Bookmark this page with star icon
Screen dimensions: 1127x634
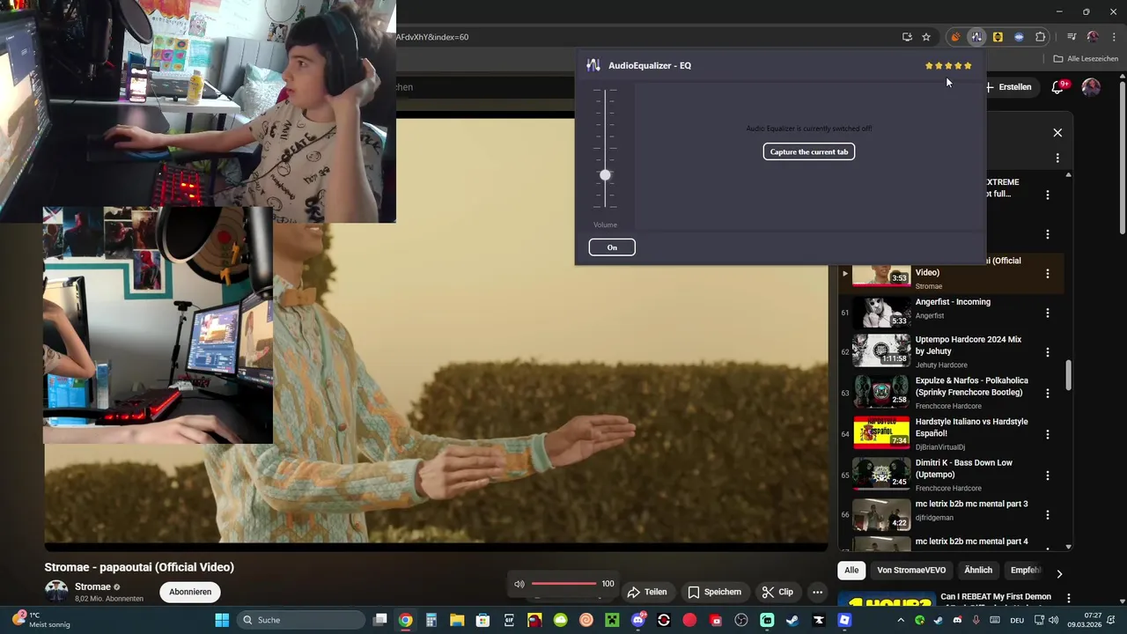tap(926, 37)
